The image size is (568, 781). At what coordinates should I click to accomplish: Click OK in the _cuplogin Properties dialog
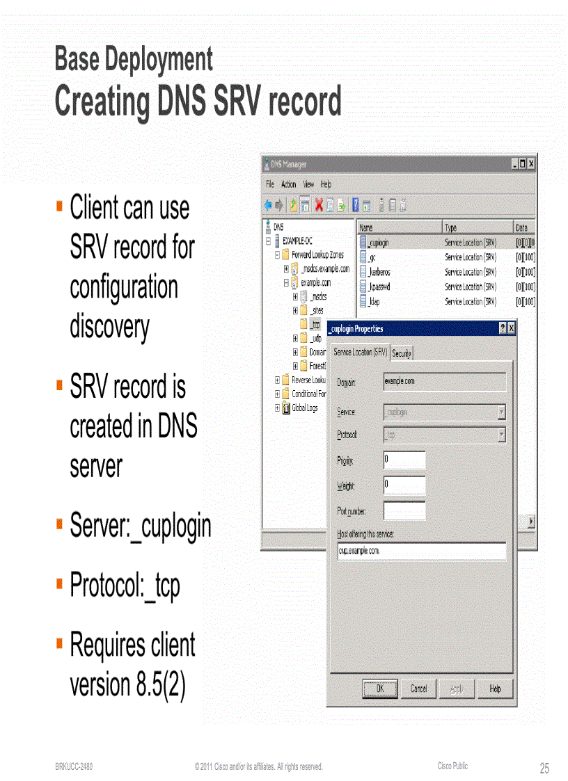pos(380,689)
